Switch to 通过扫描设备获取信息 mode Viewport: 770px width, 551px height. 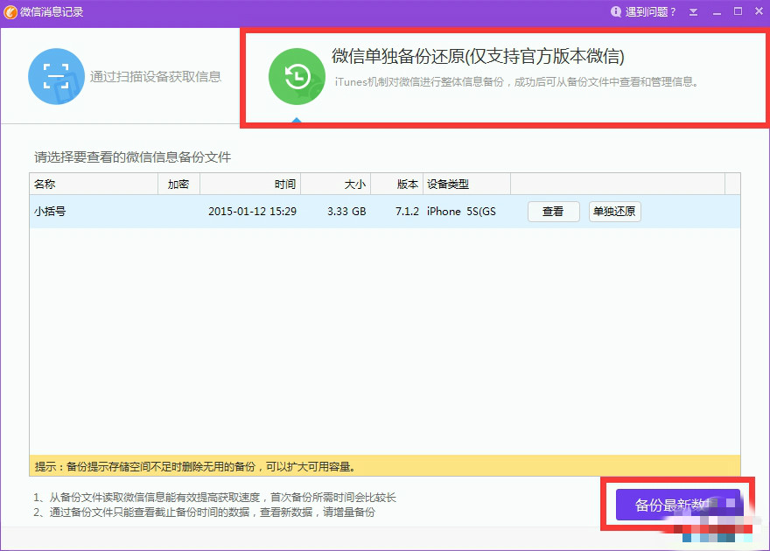(x=121, y=77)
